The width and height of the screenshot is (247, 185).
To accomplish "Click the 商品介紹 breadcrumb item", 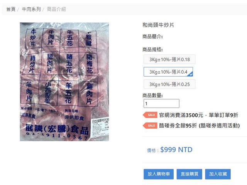I will point(56,9).
